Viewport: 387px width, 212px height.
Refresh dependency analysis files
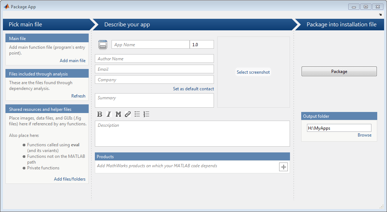(78, 96)
